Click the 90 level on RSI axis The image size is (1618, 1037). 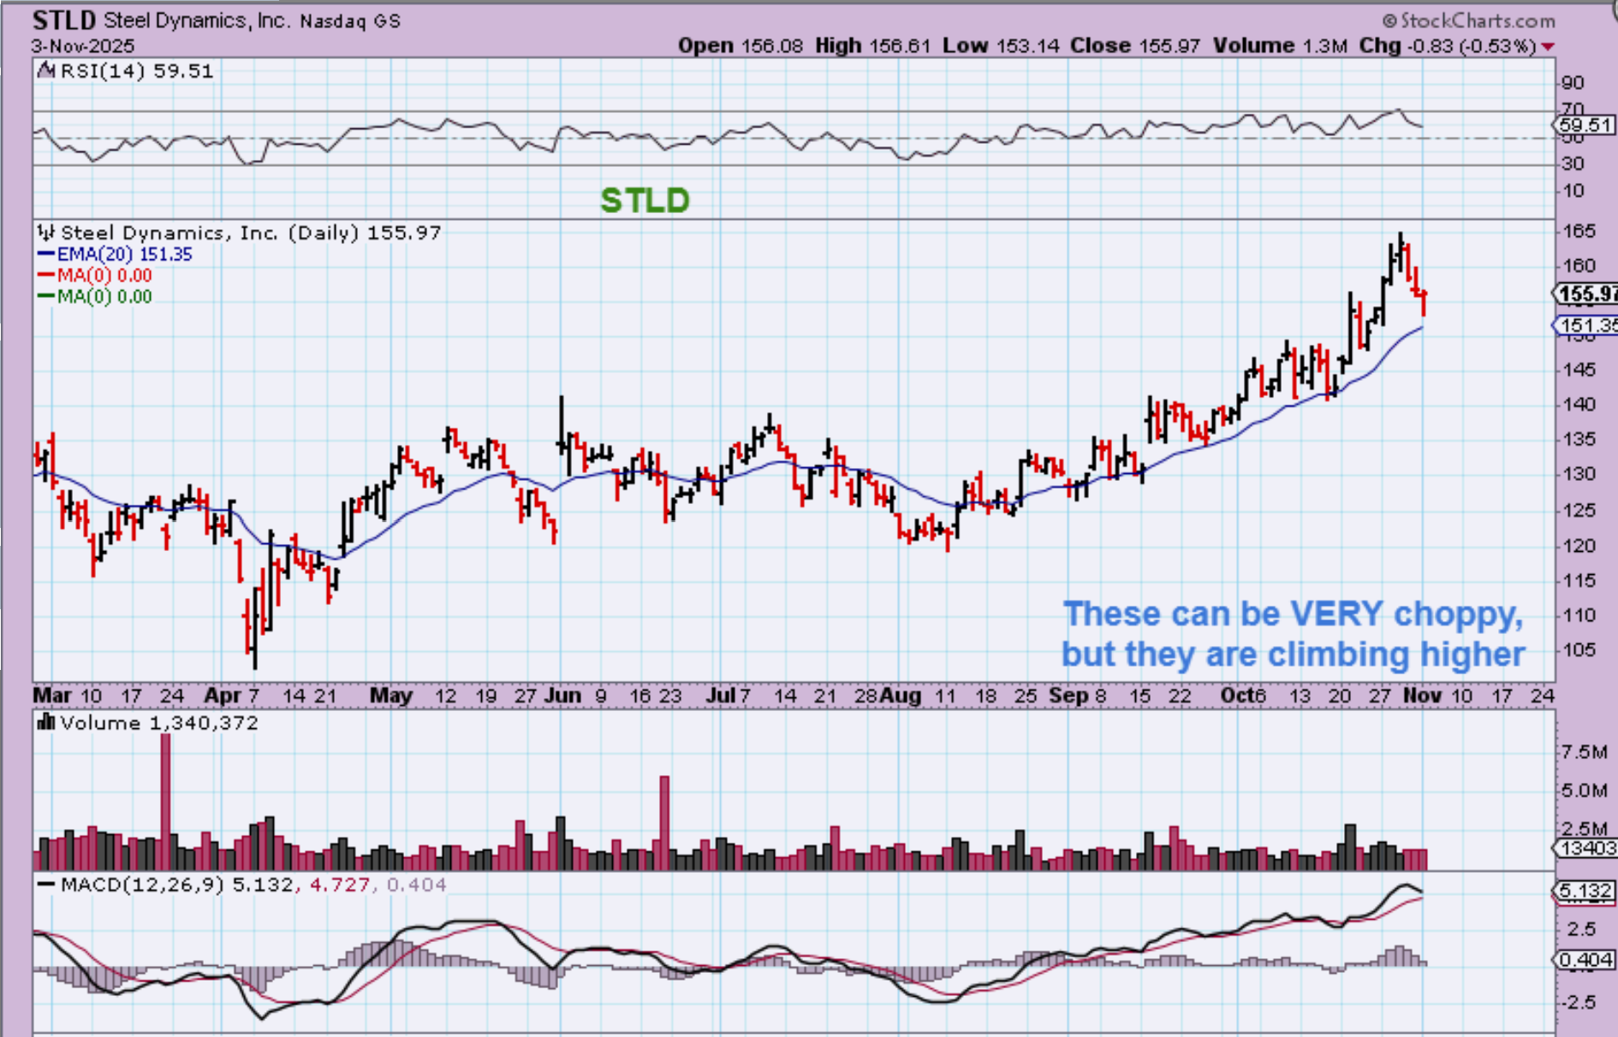[1573, 83]
